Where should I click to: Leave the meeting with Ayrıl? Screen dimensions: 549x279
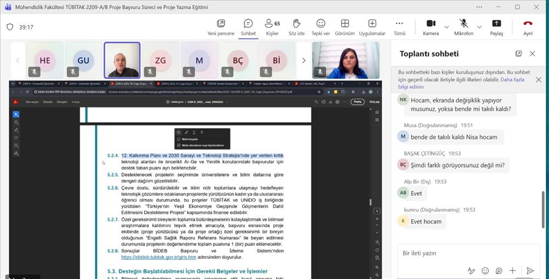tap(528, 27)
